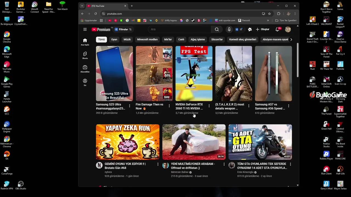Open Samsung S25 Ultra short thumbnail
This screenshot has width=351, height=197.
pos(114,73)
